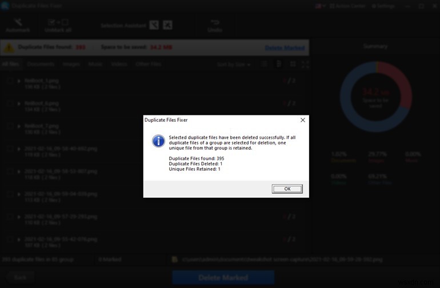Click the Undo arrow icon
Screen dimensions: 440x288
(x=215, y=22)
